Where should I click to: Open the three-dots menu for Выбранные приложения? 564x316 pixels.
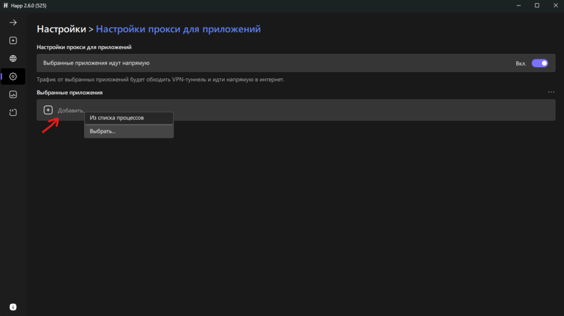[x=551, y=92]
